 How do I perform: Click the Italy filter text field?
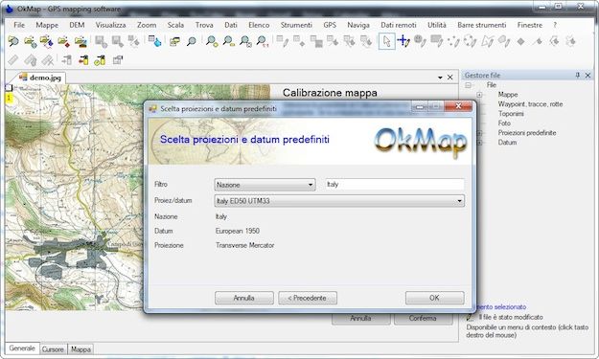tap(395, 184)
